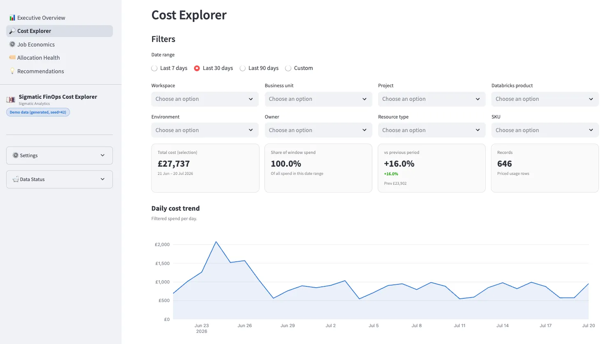Expand the Data Status panel chevron

click(x=103, y=179)
